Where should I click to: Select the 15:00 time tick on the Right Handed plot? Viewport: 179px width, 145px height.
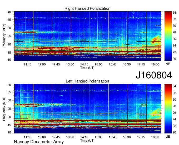tap(98, 64)
